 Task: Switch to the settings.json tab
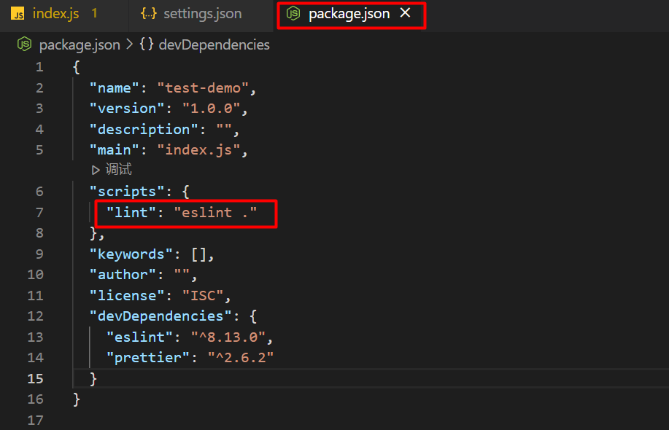point(202,14)
